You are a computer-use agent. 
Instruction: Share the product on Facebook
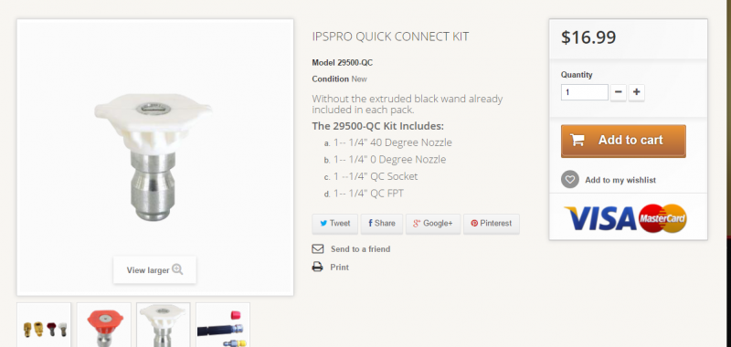pyautogui.click(x=381, y=224)
